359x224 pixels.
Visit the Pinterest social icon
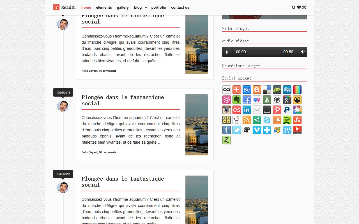pyautogui.click(x=277, y=110)
